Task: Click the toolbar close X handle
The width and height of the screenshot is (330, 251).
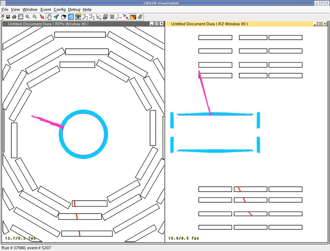Action: tap(2, 16)
